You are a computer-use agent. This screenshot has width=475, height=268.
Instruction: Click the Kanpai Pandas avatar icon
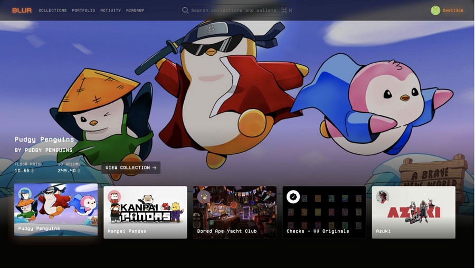[114, 197]
